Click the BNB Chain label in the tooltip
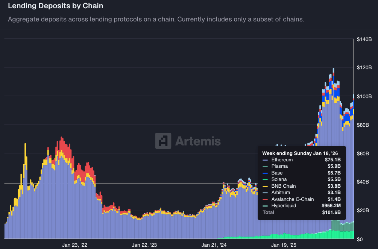Viewport: 378px width, 249px height. [x=284, y=186]
